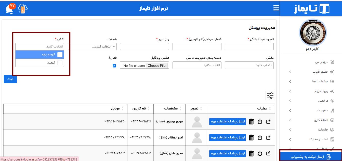Sort by تصویر column header
The width and height of the screenshot is (342, 161).
pos(196,109)
